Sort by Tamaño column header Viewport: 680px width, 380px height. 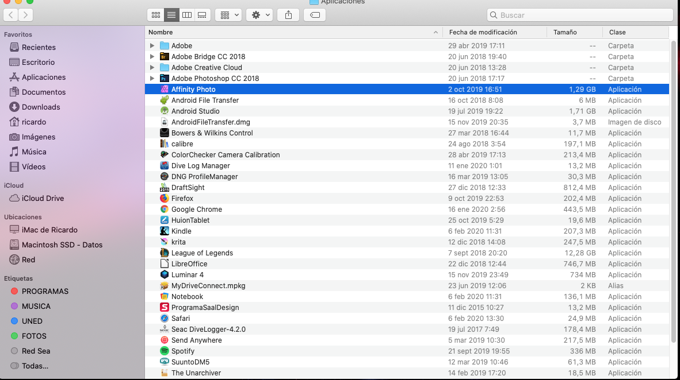coord(575,32)
